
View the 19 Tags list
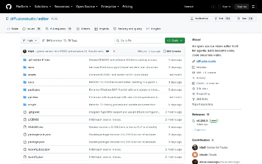[70, 41]
